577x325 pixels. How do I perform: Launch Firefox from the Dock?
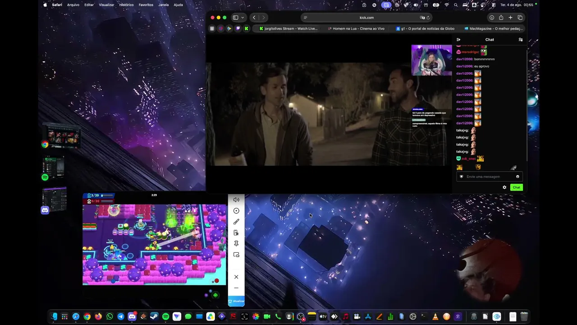coord(98,316)
